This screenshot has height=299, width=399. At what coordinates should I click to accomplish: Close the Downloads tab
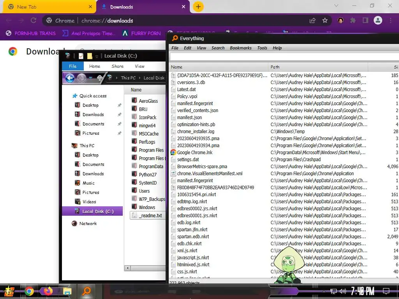[184, 7]
